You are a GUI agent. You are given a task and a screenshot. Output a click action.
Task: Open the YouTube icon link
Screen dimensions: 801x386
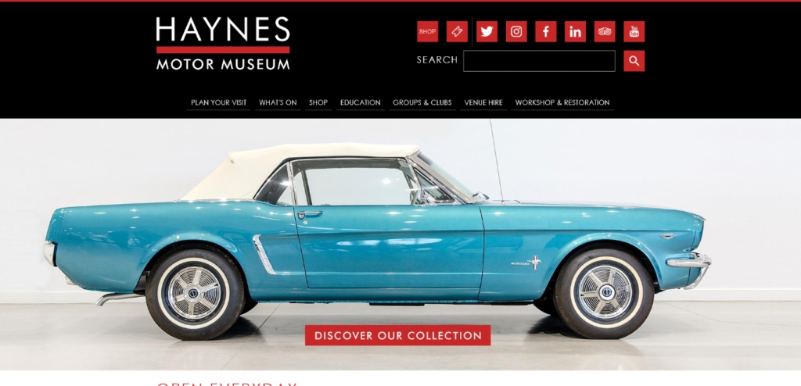(x=634, y=32)
